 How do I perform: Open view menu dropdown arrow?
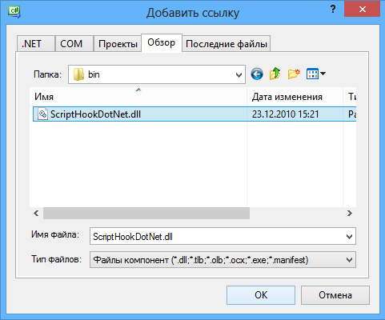pos(323,74)
